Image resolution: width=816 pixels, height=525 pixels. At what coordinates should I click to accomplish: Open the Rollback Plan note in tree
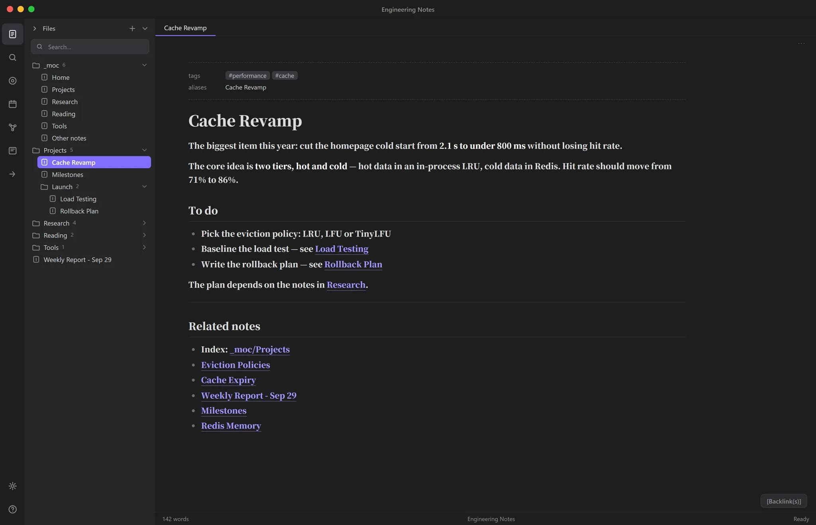pos(79,211)
